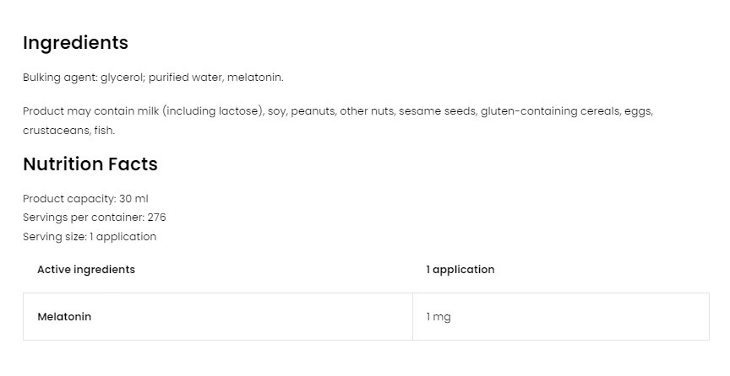730x376 pixels.
Task: Click the word soy in the allergen notice
Action: pos(276,111)
